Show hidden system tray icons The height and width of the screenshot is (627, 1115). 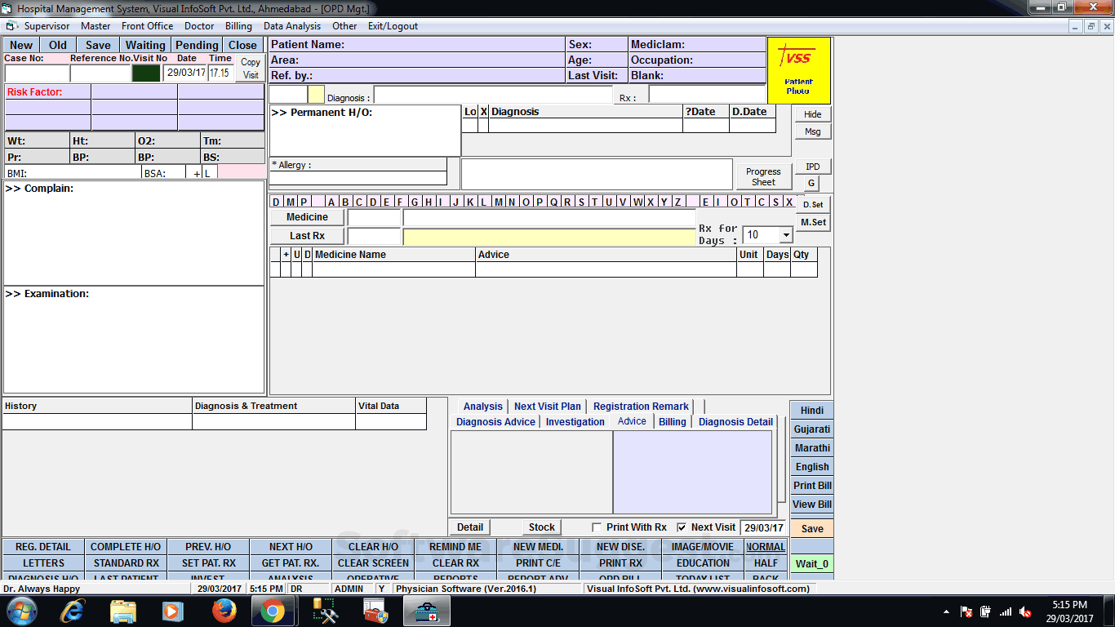click(946, 611)
